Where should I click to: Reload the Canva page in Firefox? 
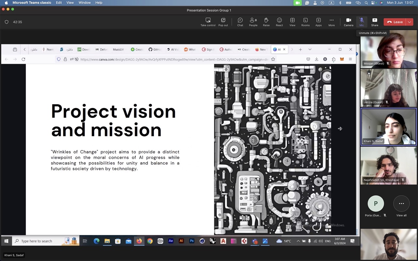click(x=23, y=59)
